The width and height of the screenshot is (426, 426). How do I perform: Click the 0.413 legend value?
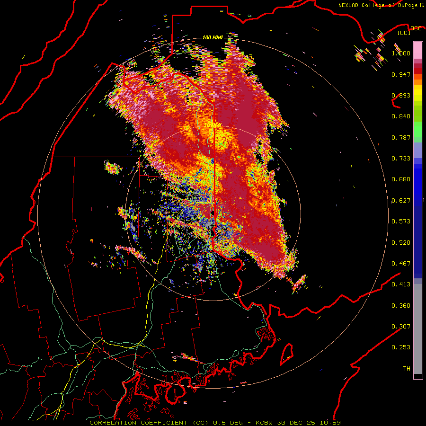401,284
